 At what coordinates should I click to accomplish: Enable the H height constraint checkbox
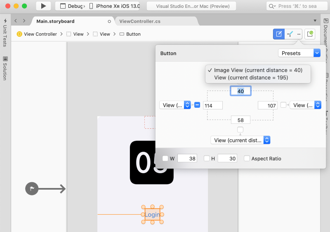click(x=206, y=158)
